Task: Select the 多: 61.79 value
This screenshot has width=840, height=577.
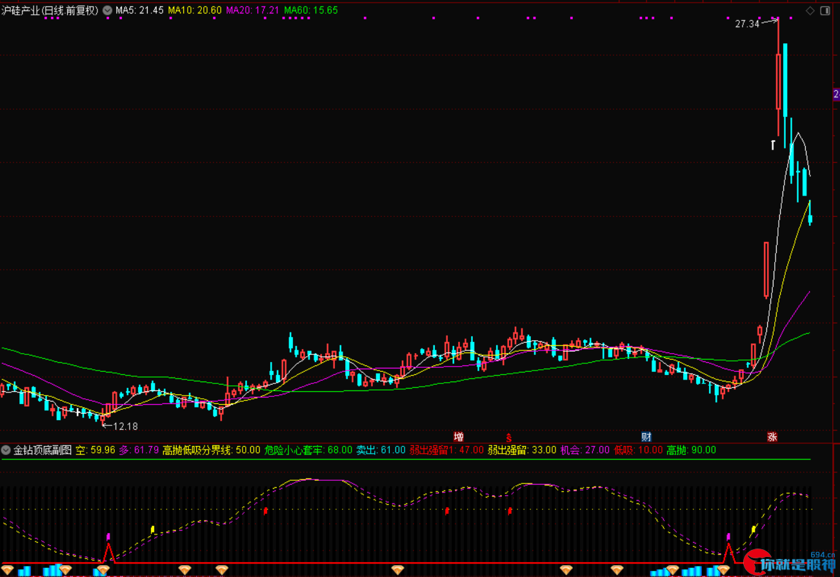Action: point(139,450)
